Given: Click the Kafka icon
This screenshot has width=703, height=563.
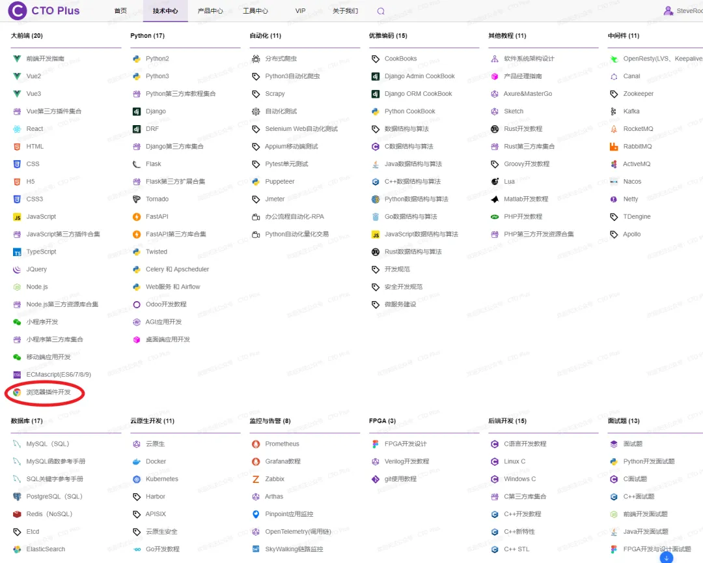Looking at the screenshot, I should [614, 111].
